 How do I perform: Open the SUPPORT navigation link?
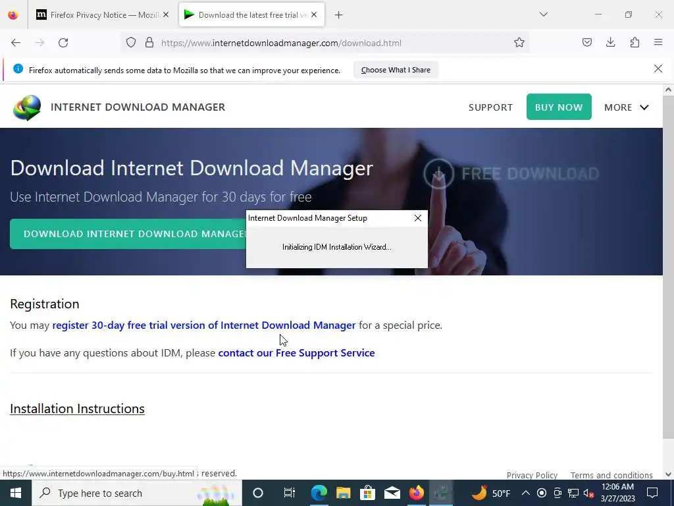coord(490,107)
